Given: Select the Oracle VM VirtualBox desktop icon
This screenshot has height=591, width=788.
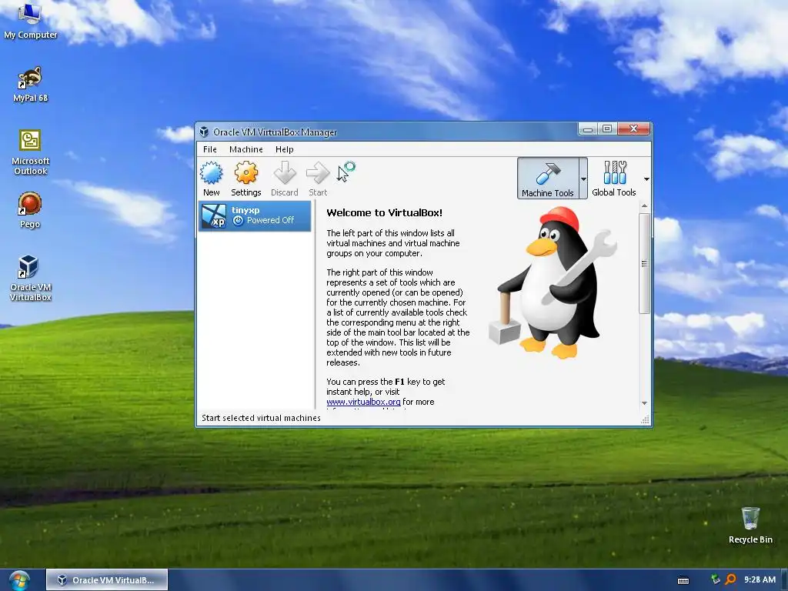Looking at the screenshot, I should pos(30,278).
